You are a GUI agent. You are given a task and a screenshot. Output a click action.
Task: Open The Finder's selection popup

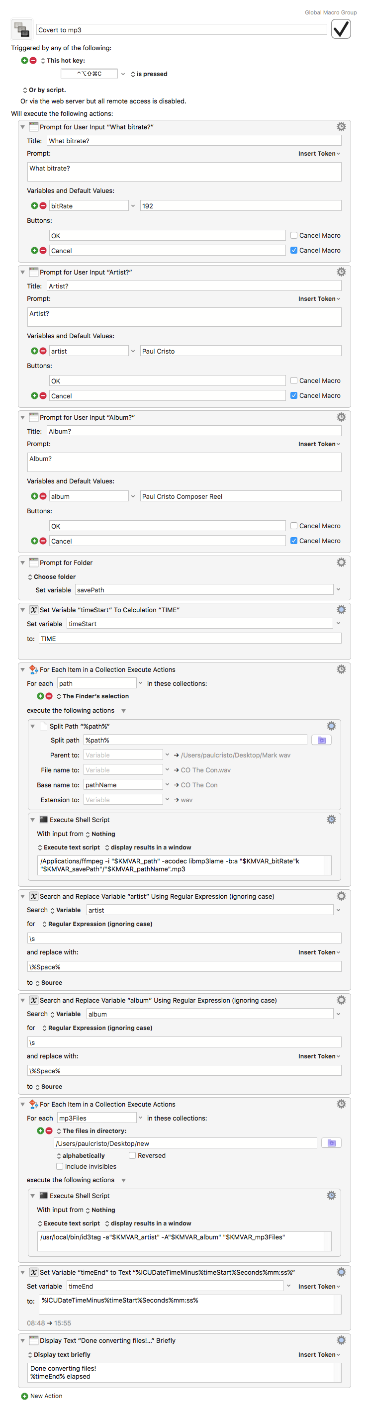tap(92, 696)
